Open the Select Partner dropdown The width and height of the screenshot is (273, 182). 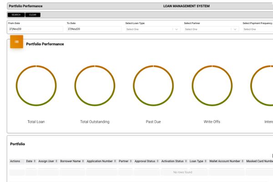pos(212,29)
